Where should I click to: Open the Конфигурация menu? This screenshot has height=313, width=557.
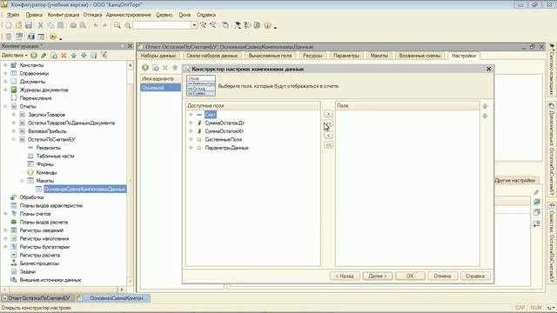click(x=64, y=15)
